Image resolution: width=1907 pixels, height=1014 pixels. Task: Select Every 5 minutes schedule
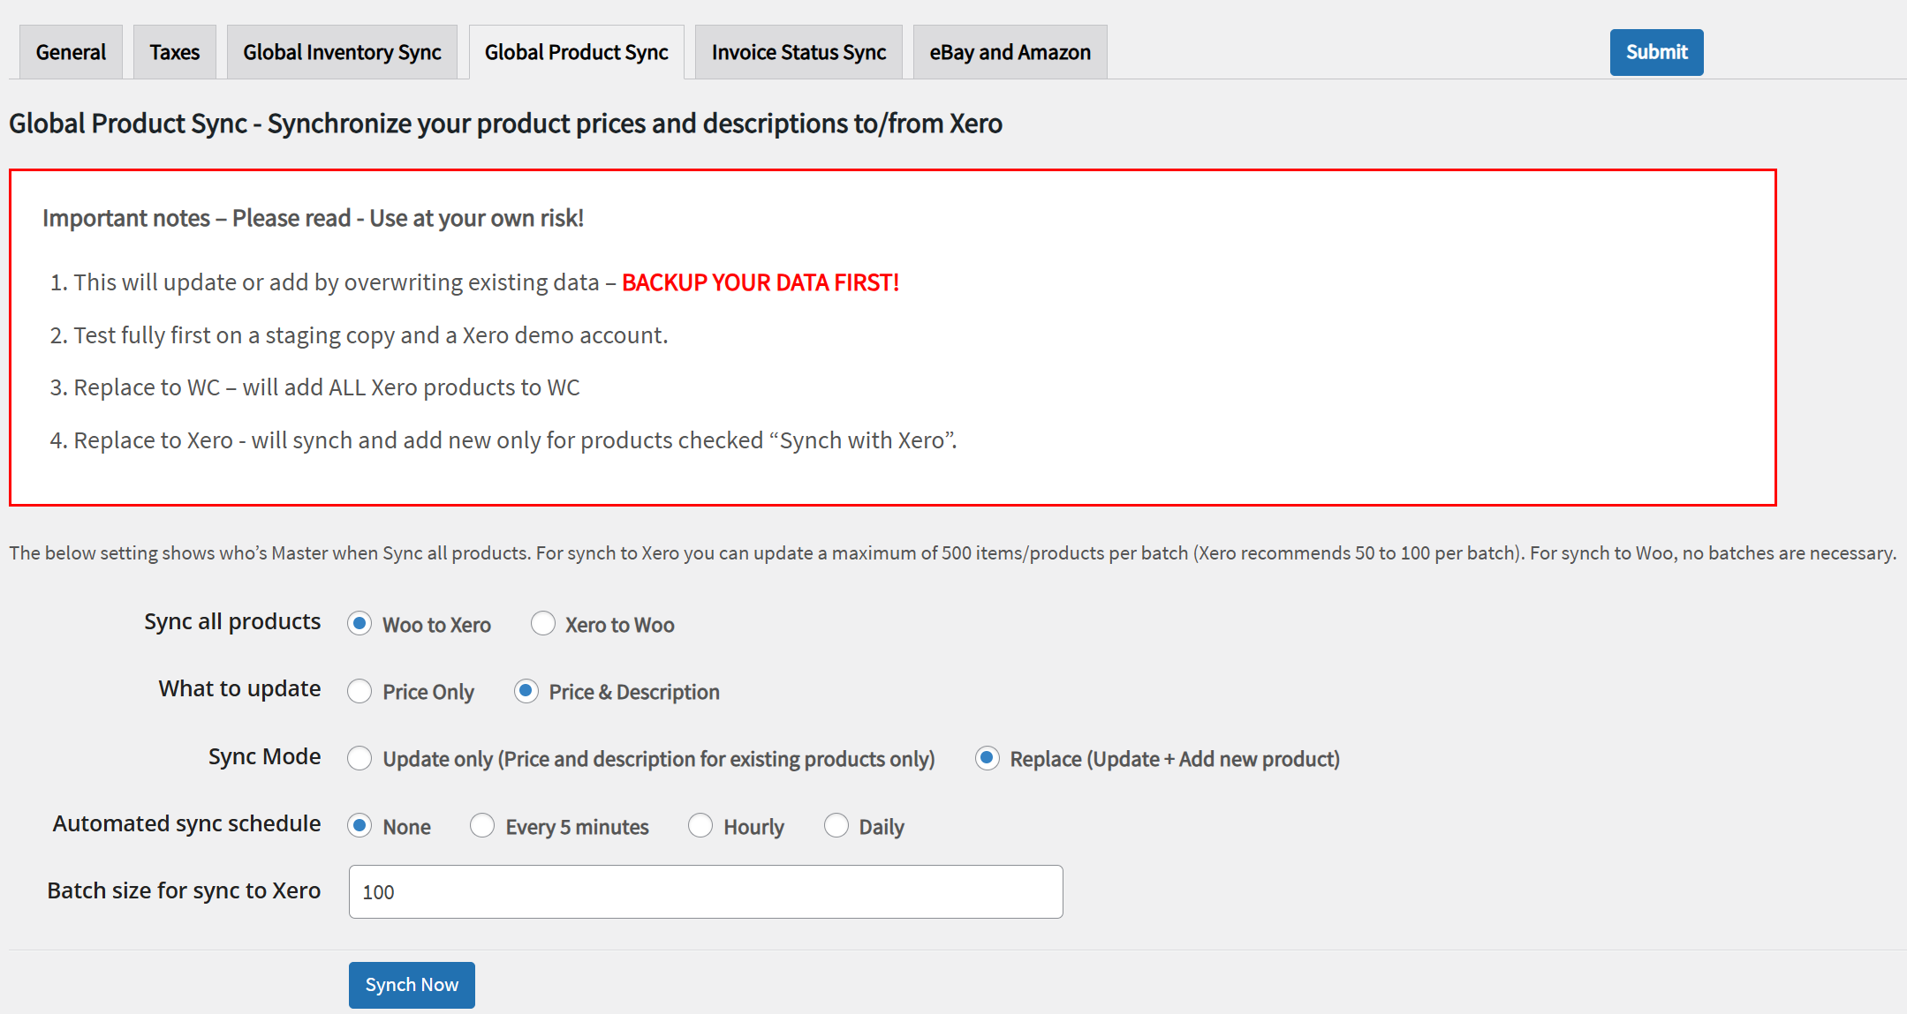click(x=482, y=826)
